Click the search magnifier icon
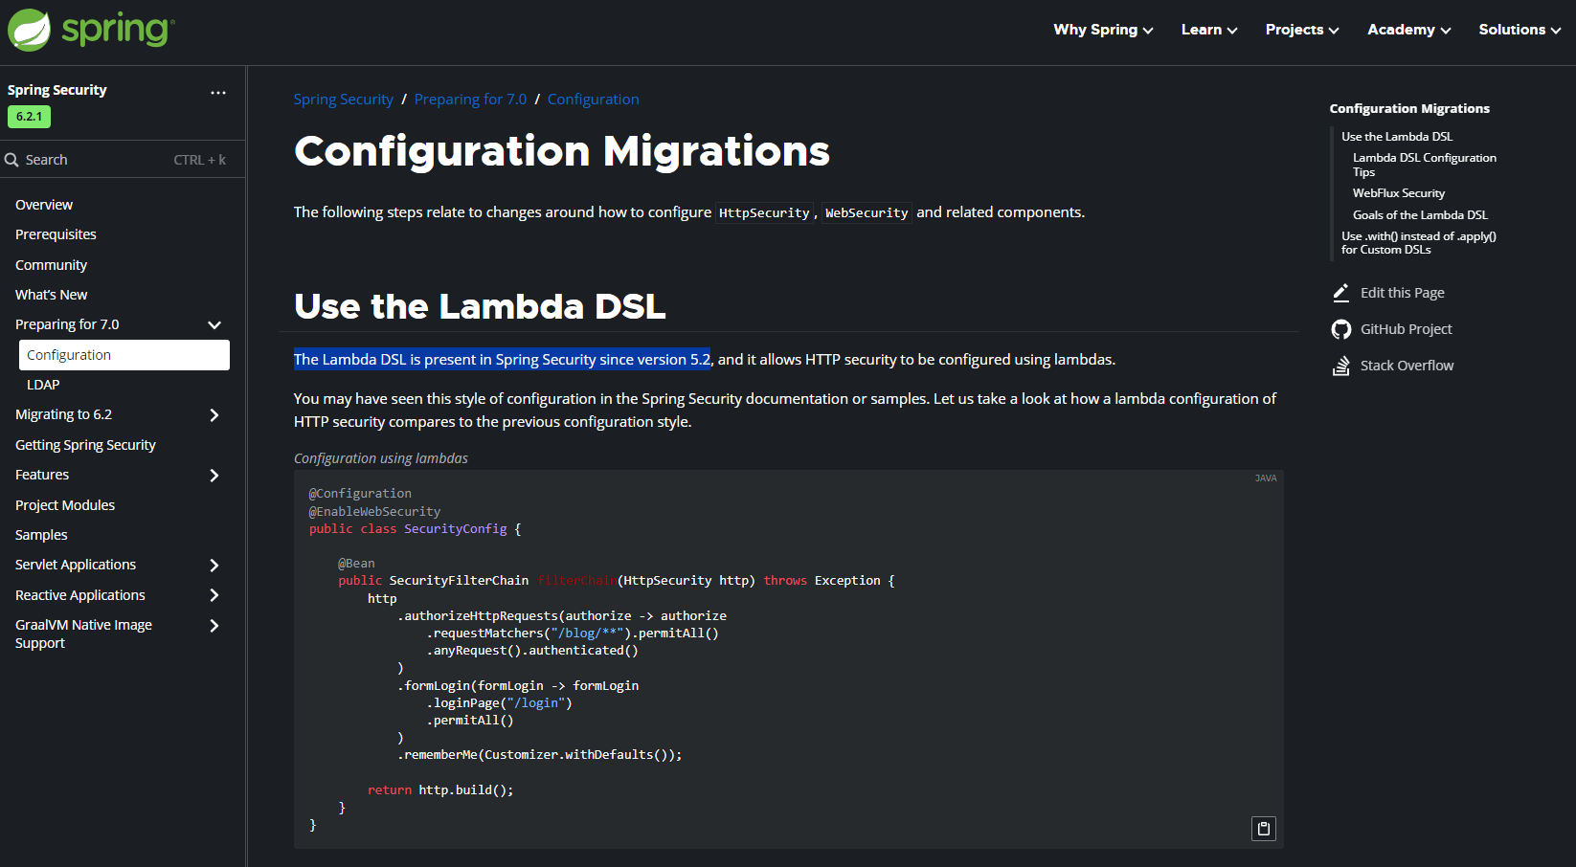 [x=11, y=160]
